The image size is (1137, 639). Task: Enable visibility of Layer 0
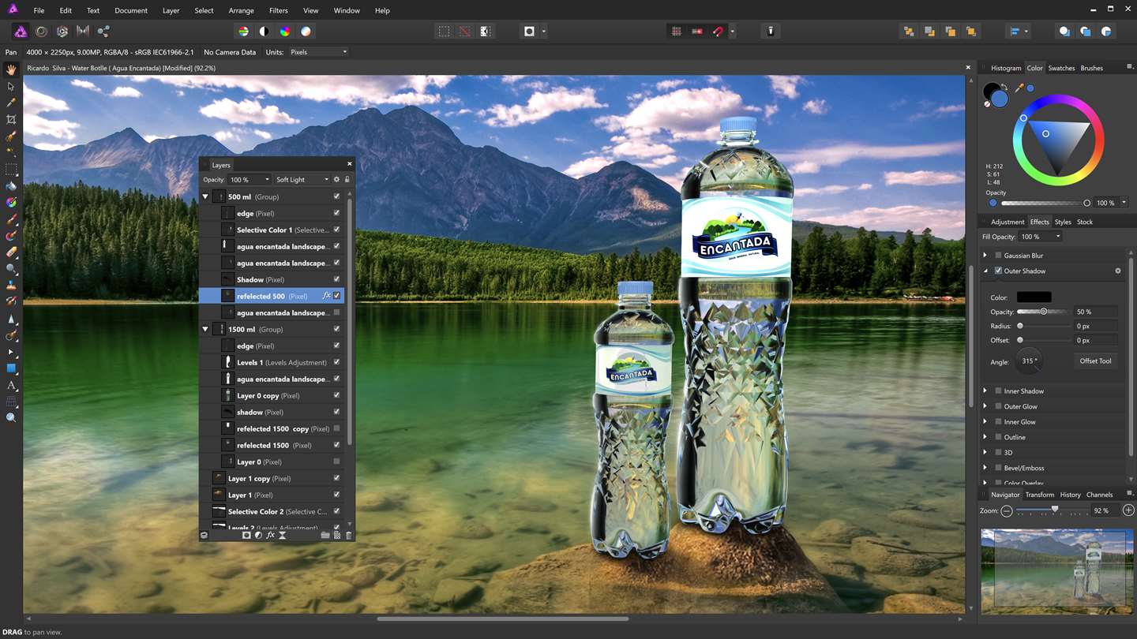click(x=337, y=461)
